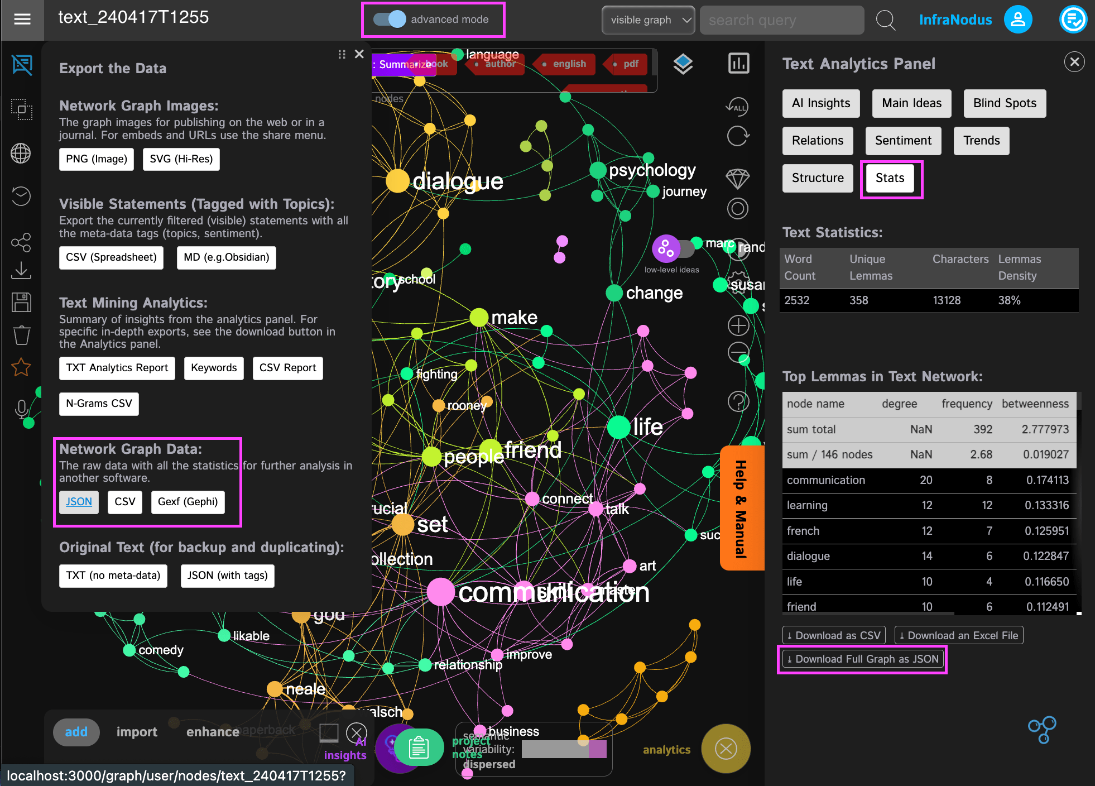Switch to the Stats tab
Viewport: 1095px width, 786px height.
pos(890,178)
